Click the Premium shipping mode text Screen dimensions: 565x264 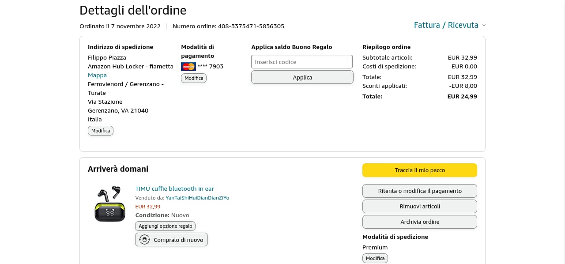click(x=375, y=247)
